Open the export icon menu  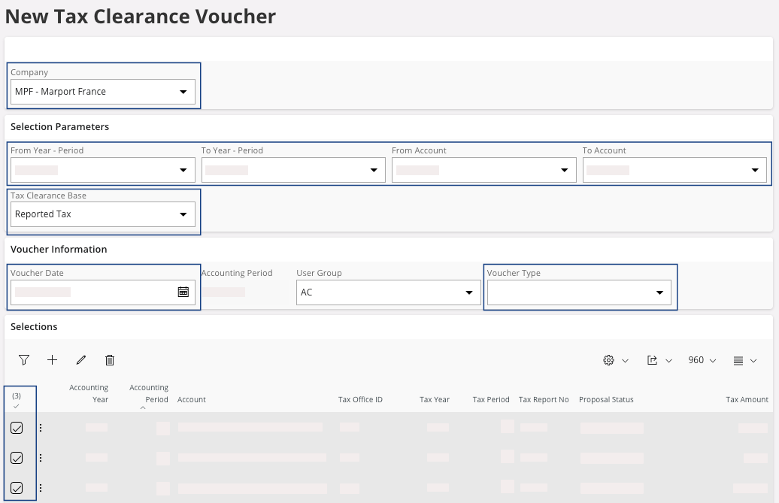pyautogui.click(x=659, y=360)
